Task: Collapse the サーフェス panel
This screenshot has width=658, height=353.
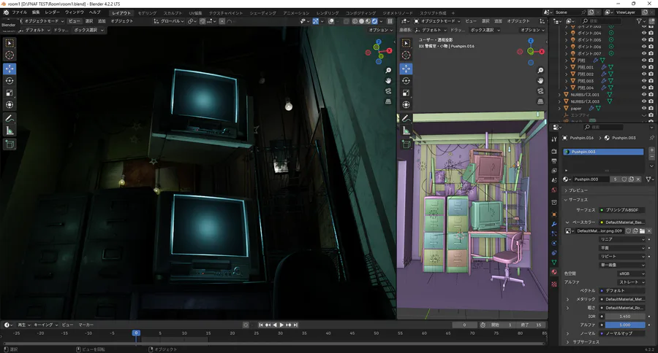Action: click(x=578, y=200)
